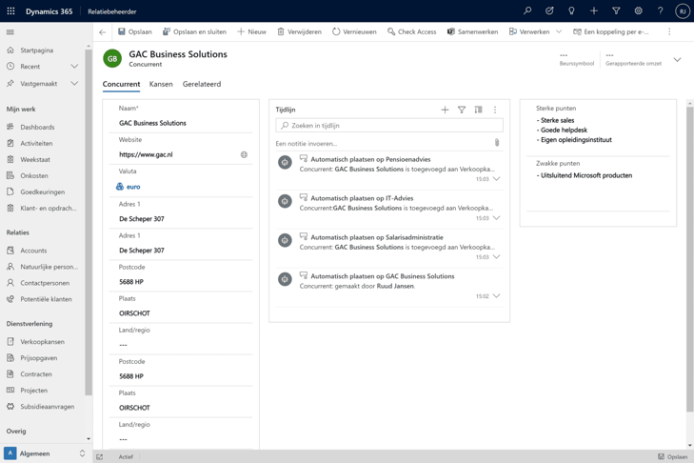Open the Gerelateerd tab
694x463 pixels.
pos(202,84)
